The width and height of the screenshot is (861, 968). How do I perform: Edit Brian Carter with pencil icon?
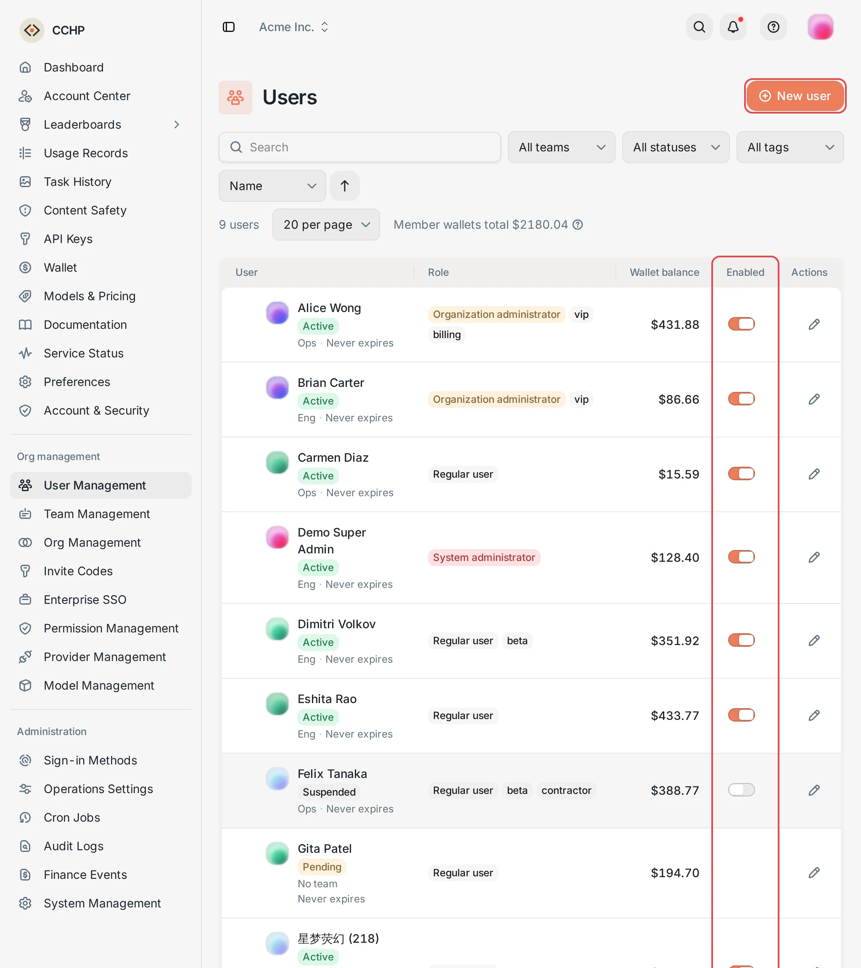pos(813,399)
